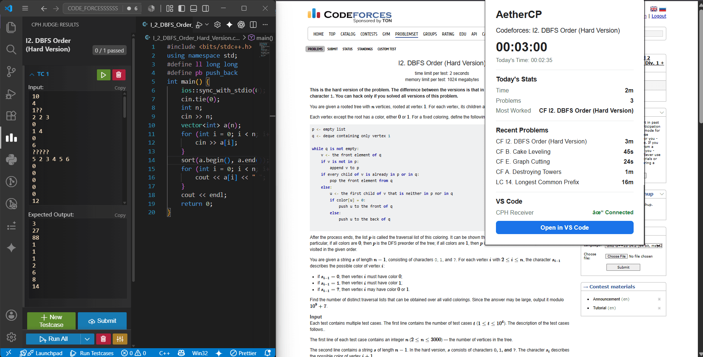
Task: Open the VS Code hamburger menu
Action: 25,8
